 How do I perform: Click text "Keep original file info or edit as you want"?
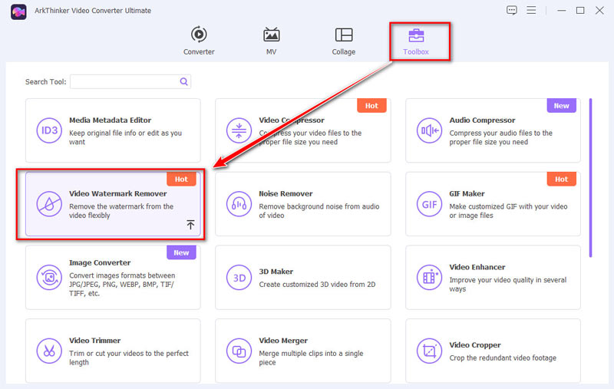(125, 137)
